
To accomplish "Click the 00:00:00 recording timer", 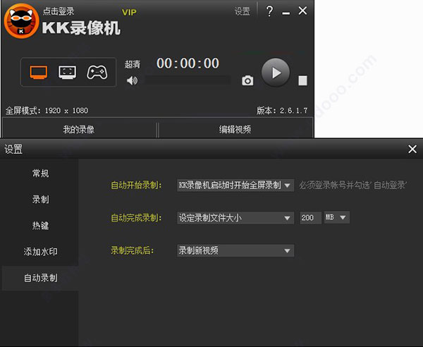I will (x=188, y=63).
